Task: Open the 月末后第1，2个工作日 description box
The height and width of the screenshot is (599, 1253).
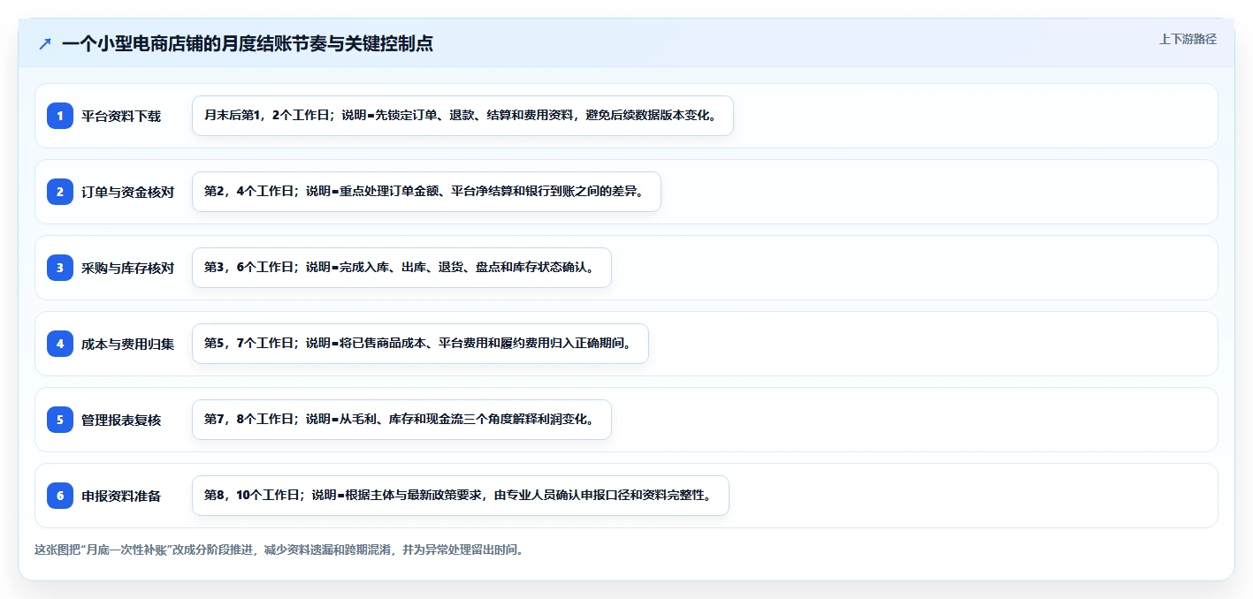Action: tap(462, 116)
